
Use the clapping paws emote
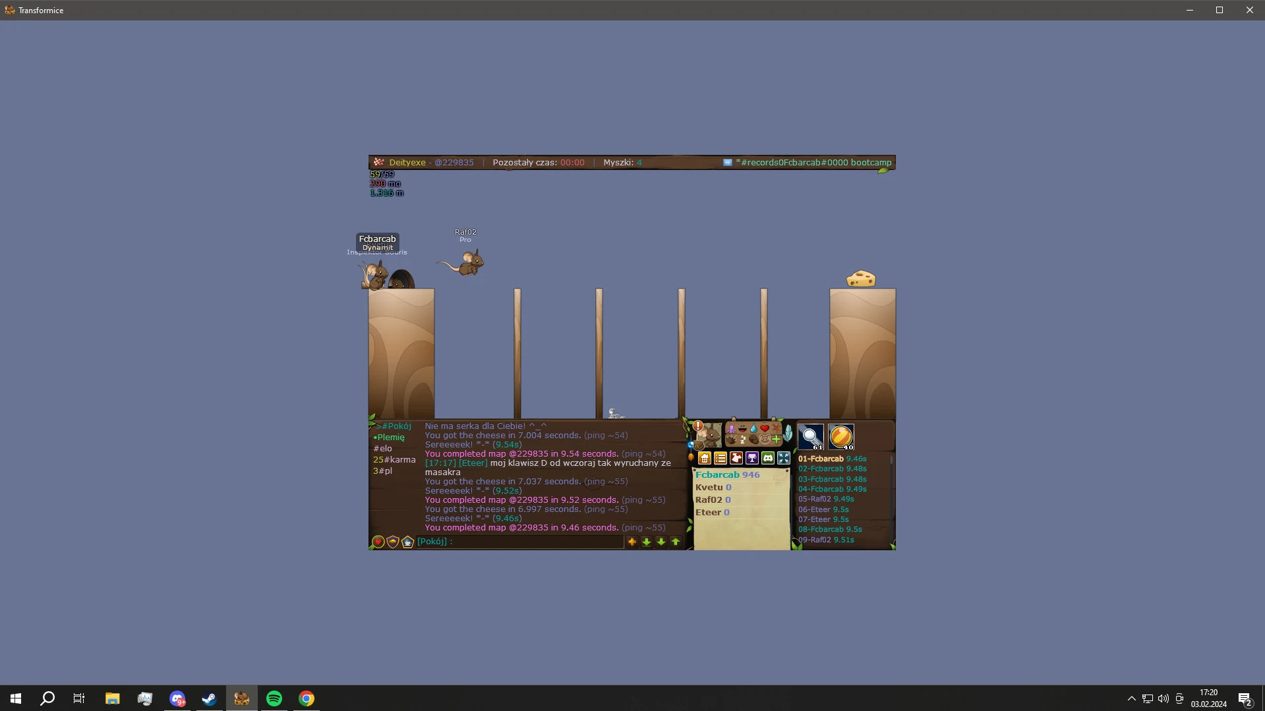(x=731, y=440)
